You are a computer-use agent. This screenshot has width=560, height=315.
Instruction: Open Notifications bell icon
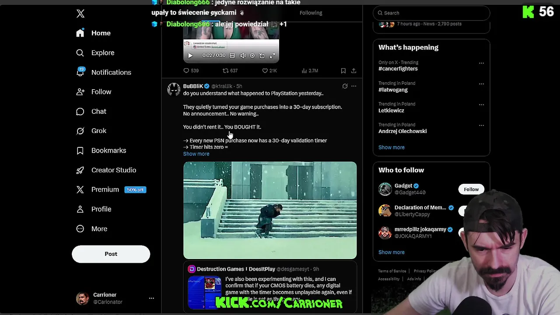tap(80, 72)
